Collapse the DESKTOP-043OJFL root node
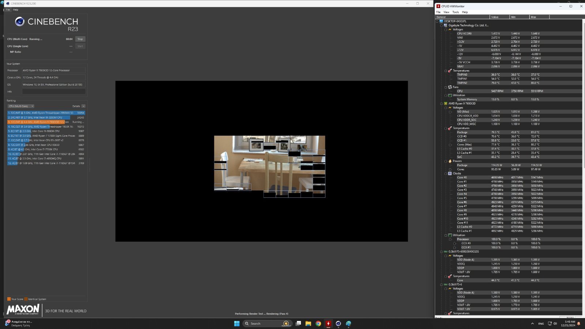Viewport: 585px width, 329px height. [x=437, y=21]
